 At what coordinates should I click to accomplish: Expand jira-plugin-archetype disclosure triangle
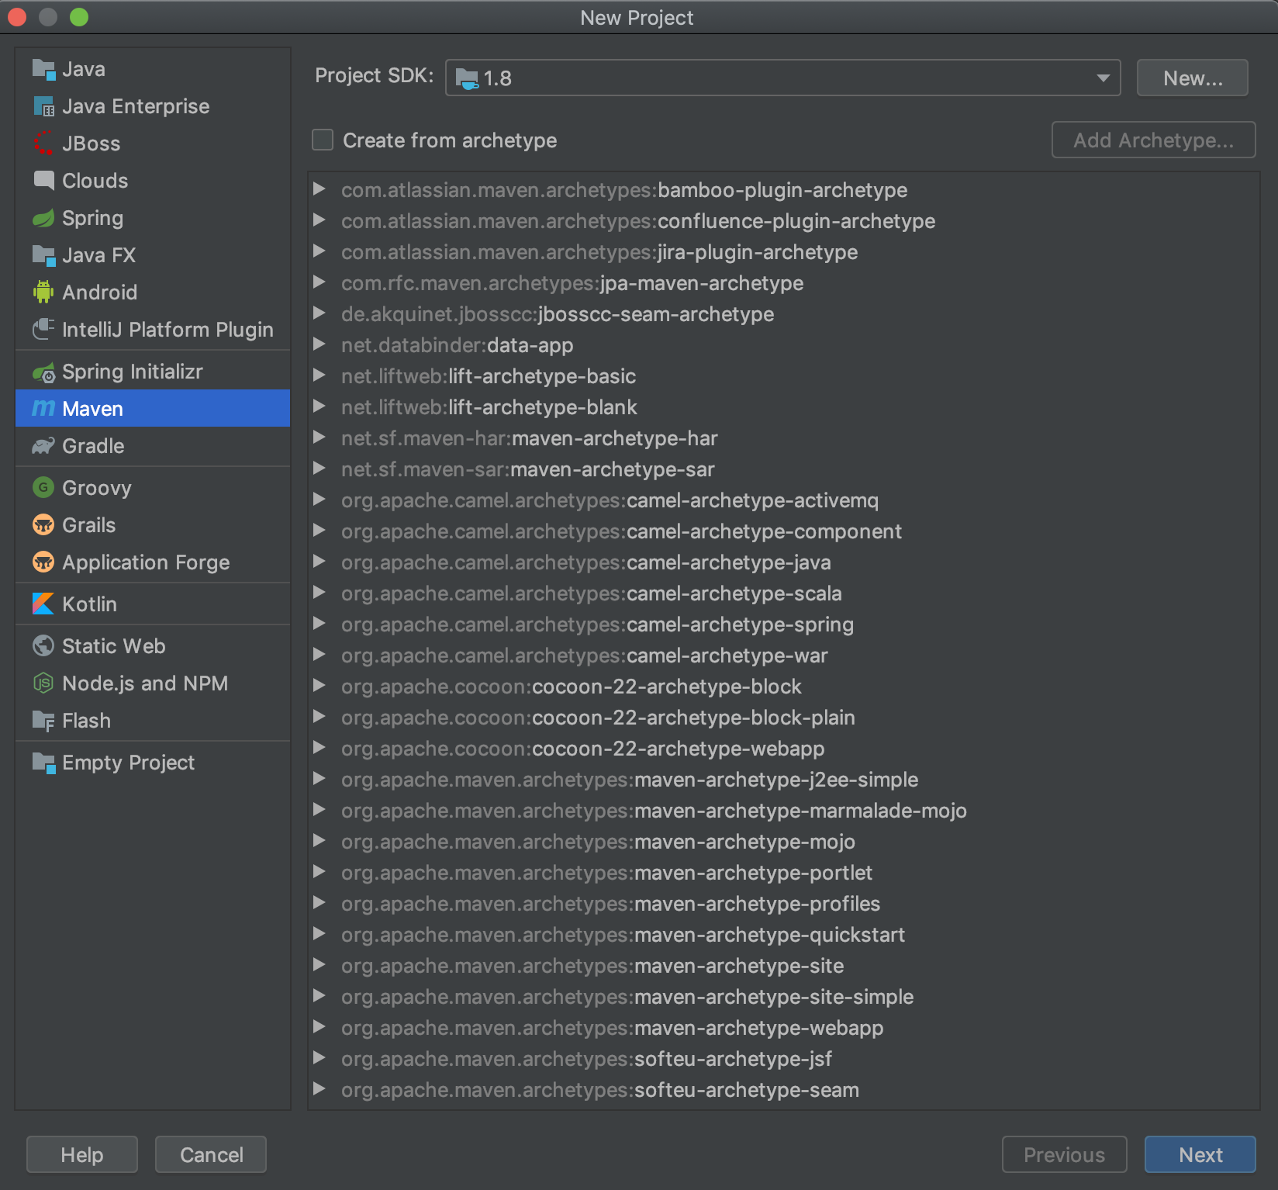click(319, 251)
